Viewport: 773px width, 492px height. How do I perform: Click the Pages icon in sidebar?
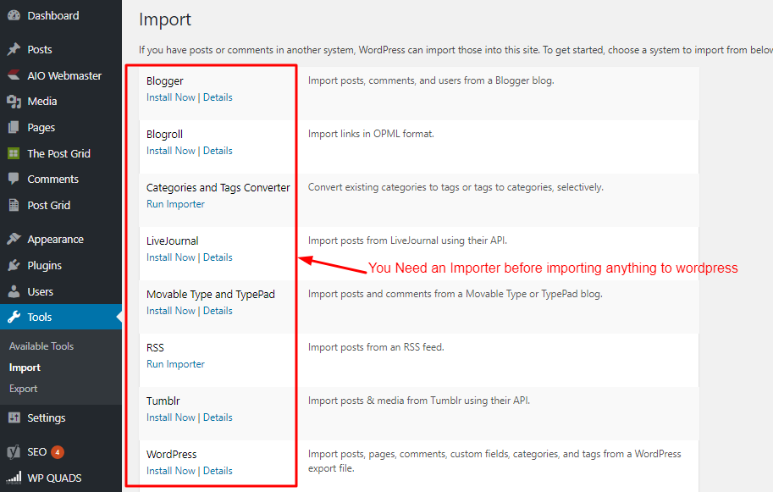pos(14,127)
